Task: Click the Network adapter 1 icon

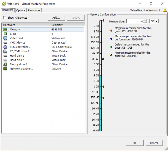Action: click(x=5, y=69)
